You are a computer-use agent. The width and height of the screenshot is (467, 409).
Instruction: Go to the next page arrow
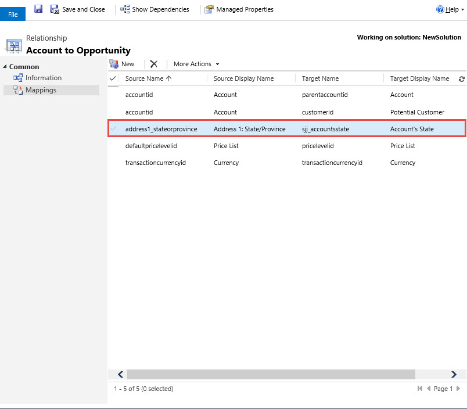pyautogui.click(x=458, y=389)
